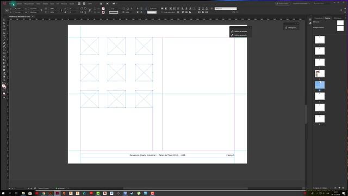Select page 4 thumbnail with image
This screenshot has height=196, width=348.
[320, 73]
